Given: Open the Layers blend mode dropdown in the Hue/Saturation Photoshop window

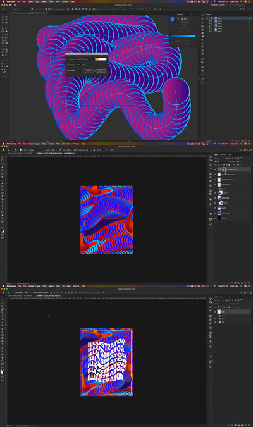Looking at the screenshot, I should coord(221,161).
